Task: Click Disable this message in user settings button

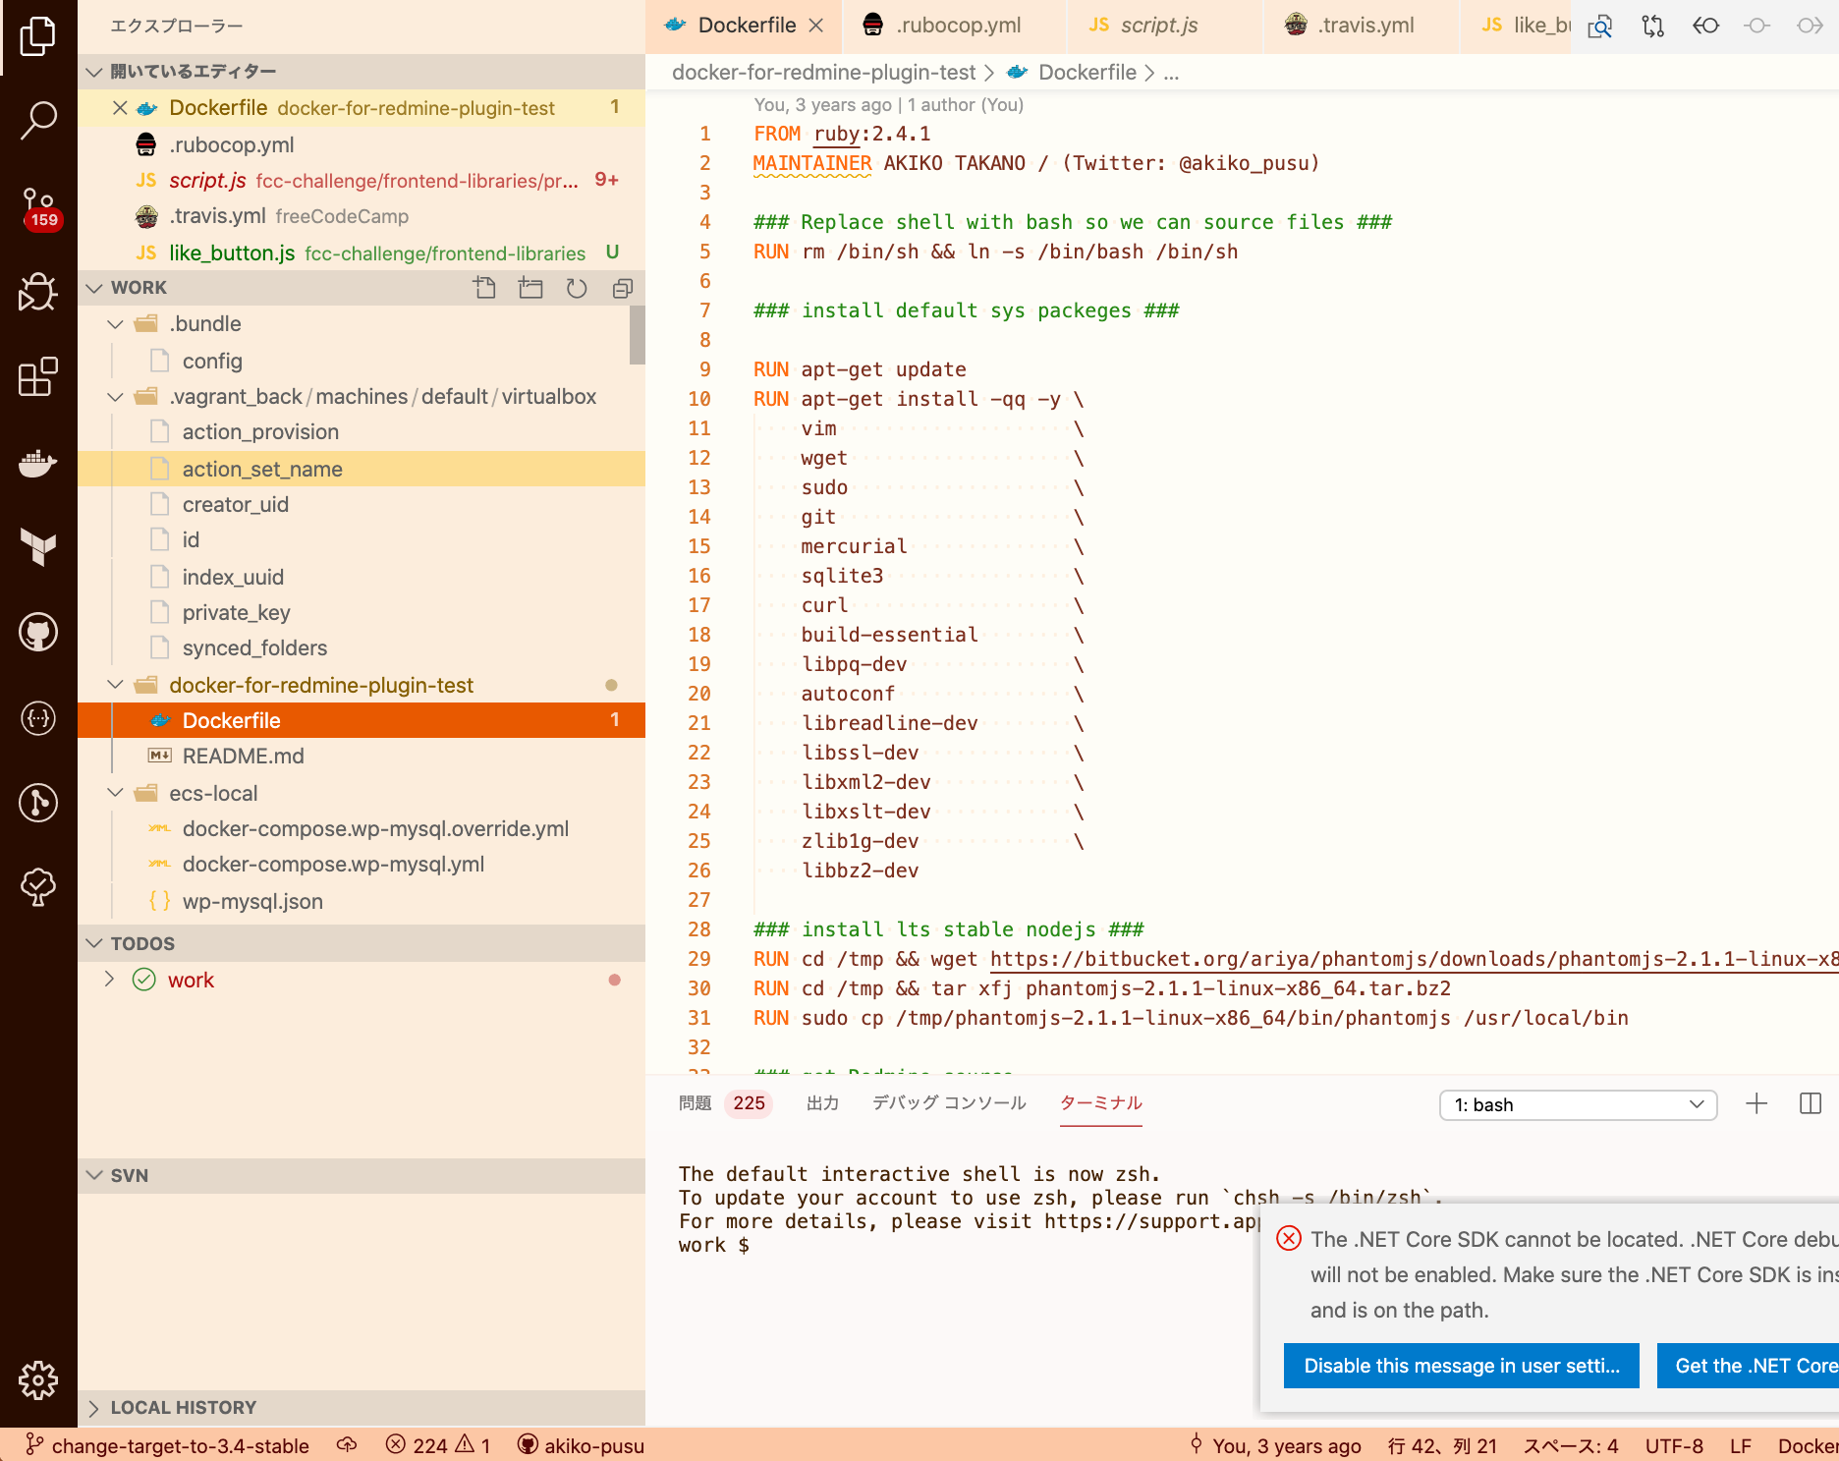Action: 1461,1366
